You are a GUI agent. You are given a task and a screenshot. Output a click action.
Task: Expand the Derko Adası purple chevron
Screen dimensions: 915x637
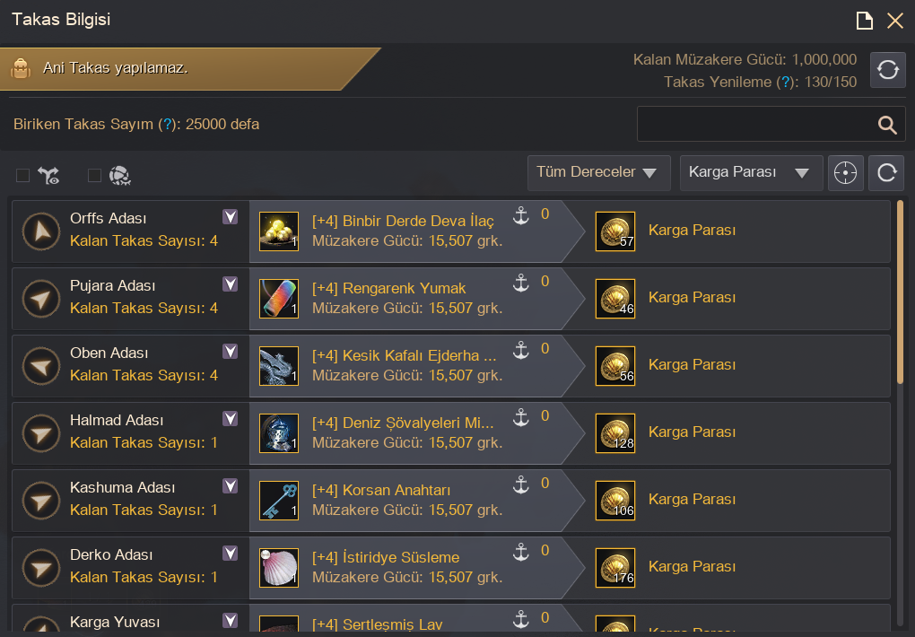[x=231, y=553]
